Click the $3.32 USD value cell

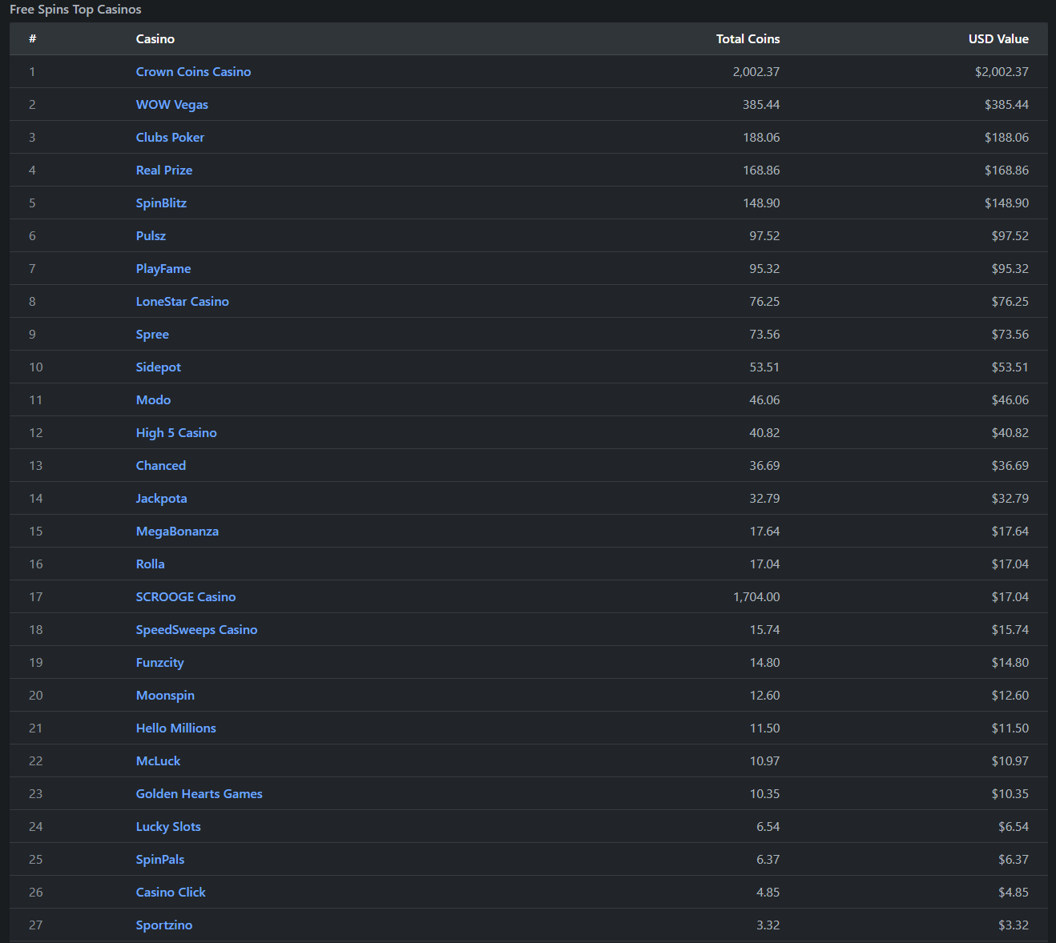pos(1014,925)
